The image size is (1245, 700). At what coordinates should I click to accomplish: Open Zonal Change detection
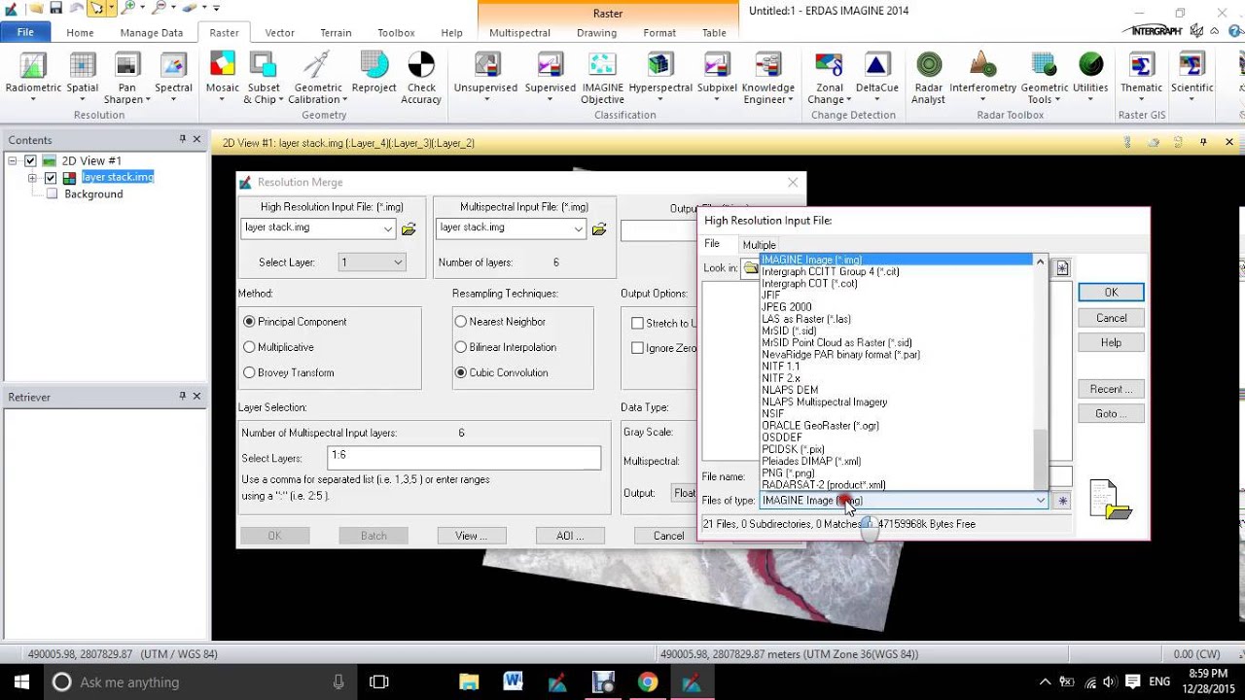829,78
